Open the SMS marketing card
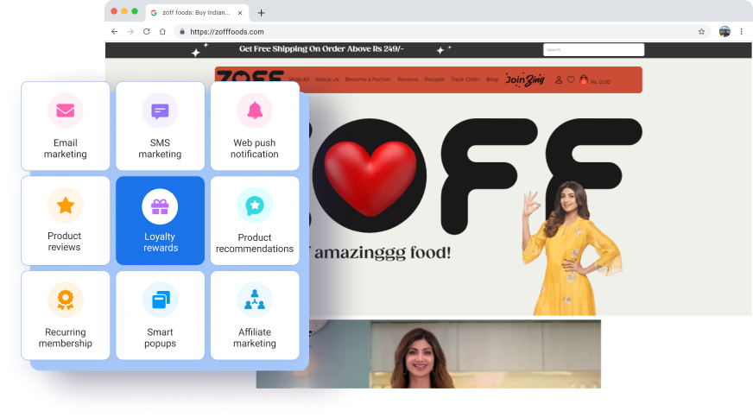The height and width of the screenshot is (417, 753). click(160, 126)
